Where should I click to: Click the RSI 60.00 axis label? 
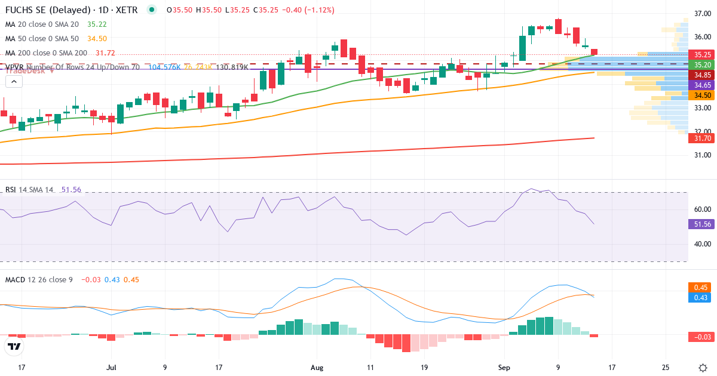[x=702, y=209]
